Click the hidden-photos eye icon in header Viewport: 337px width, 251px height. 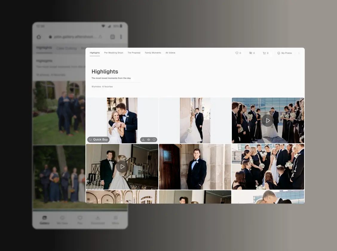coord(250,53)
